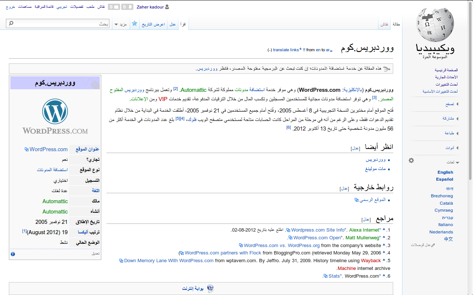This screenshot has height=295, width=473.
Task: Click Automattic link in article intro
Action: click(193, 90)
